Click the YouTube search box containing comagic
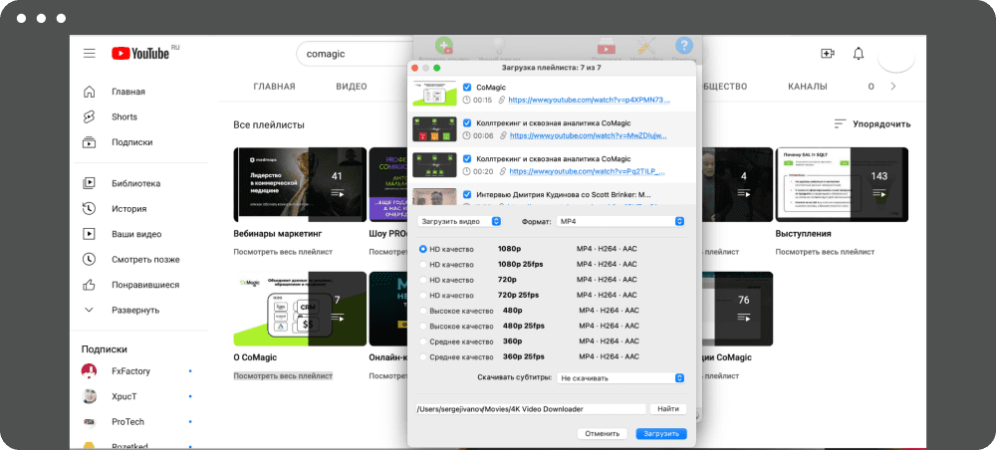This screenshot has width=996, height=450. (x=356, y=54)
